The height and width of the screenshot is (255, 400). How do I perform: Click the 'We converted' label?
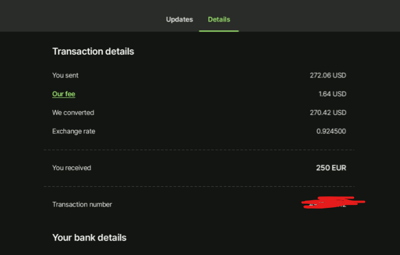click(x=73, y=112)
